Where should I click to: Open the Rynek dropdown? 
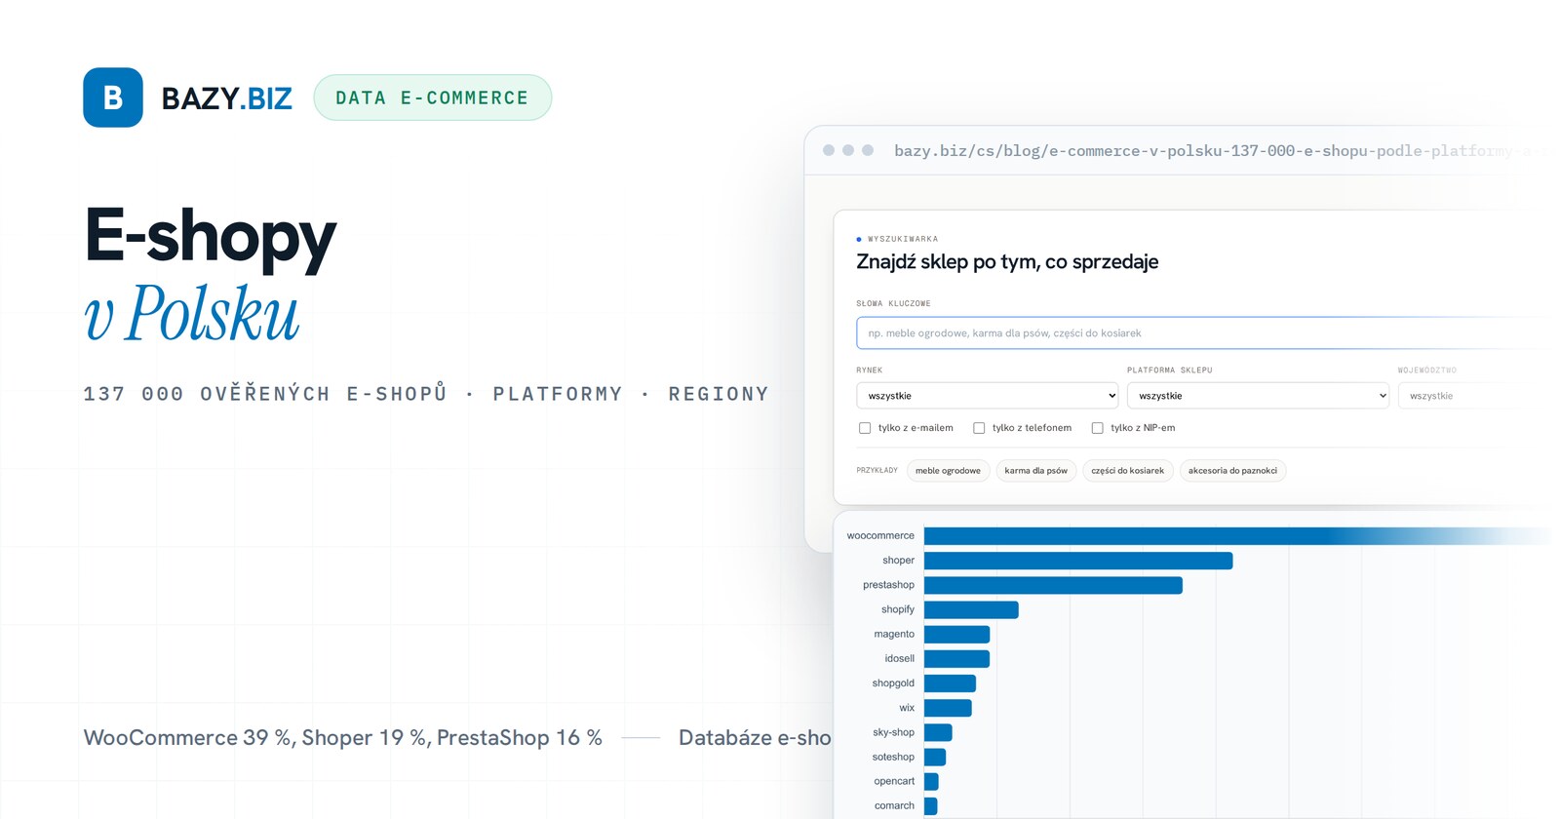point(988,396)
